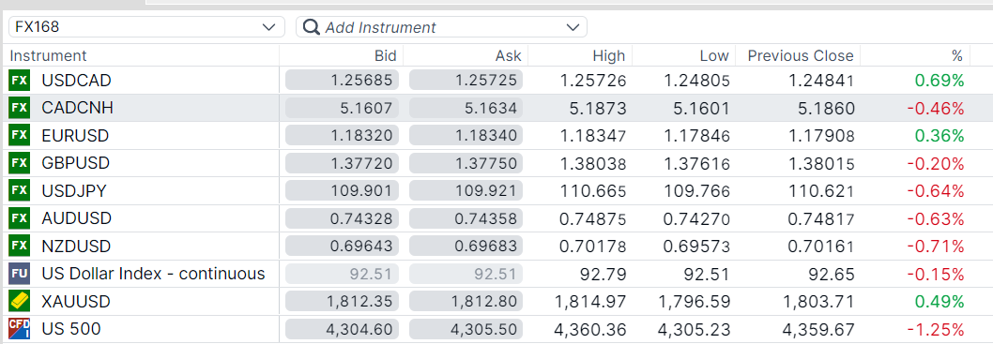Viewport: 993px width, 344px height.
Task: Click the gold bar icon beside XAUUSD
Action: point(19,302)
